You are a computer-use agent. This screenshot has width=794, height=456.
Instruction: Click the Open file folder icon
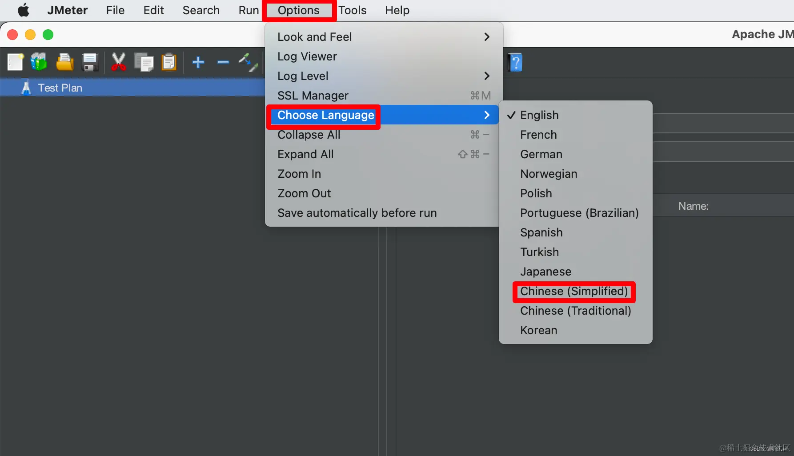pos(65,62)
